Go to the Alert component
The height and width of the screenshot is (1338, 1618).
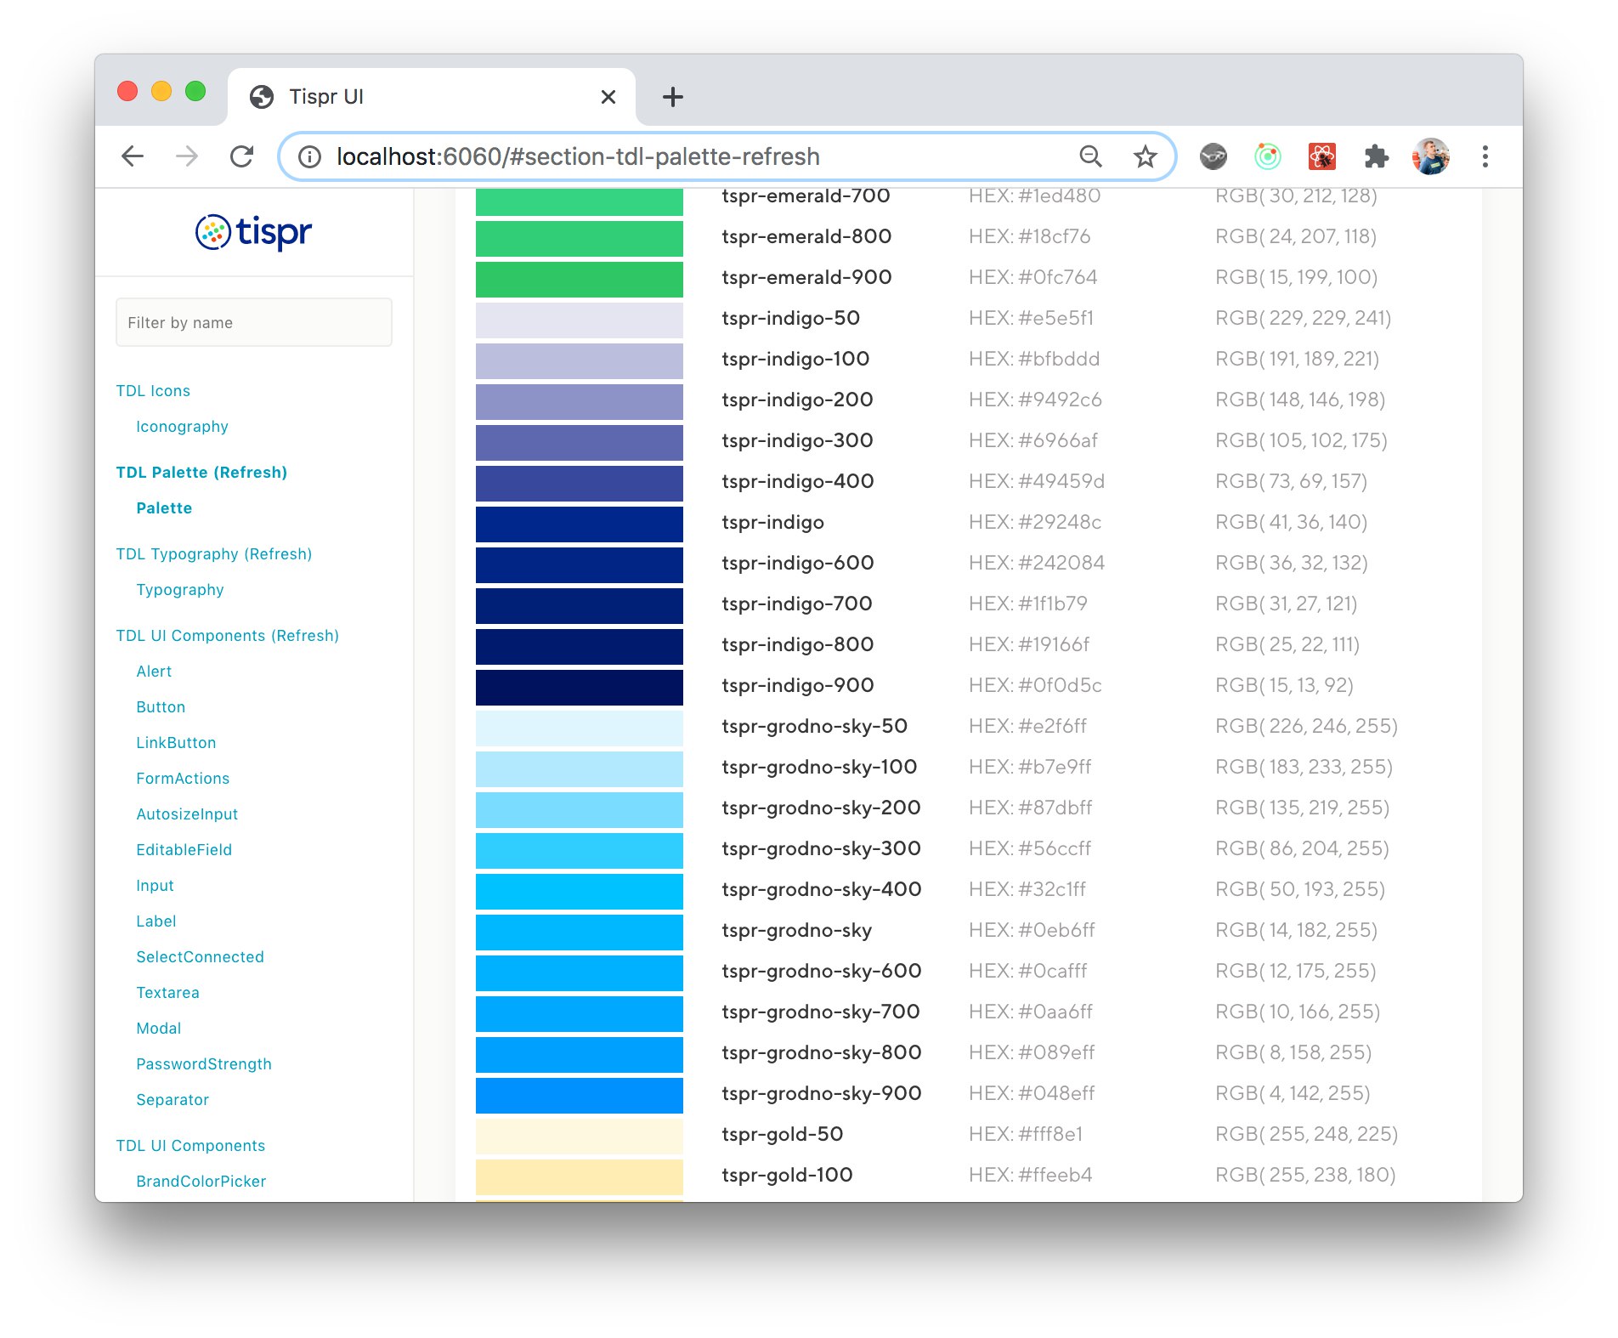pos(154,672)
